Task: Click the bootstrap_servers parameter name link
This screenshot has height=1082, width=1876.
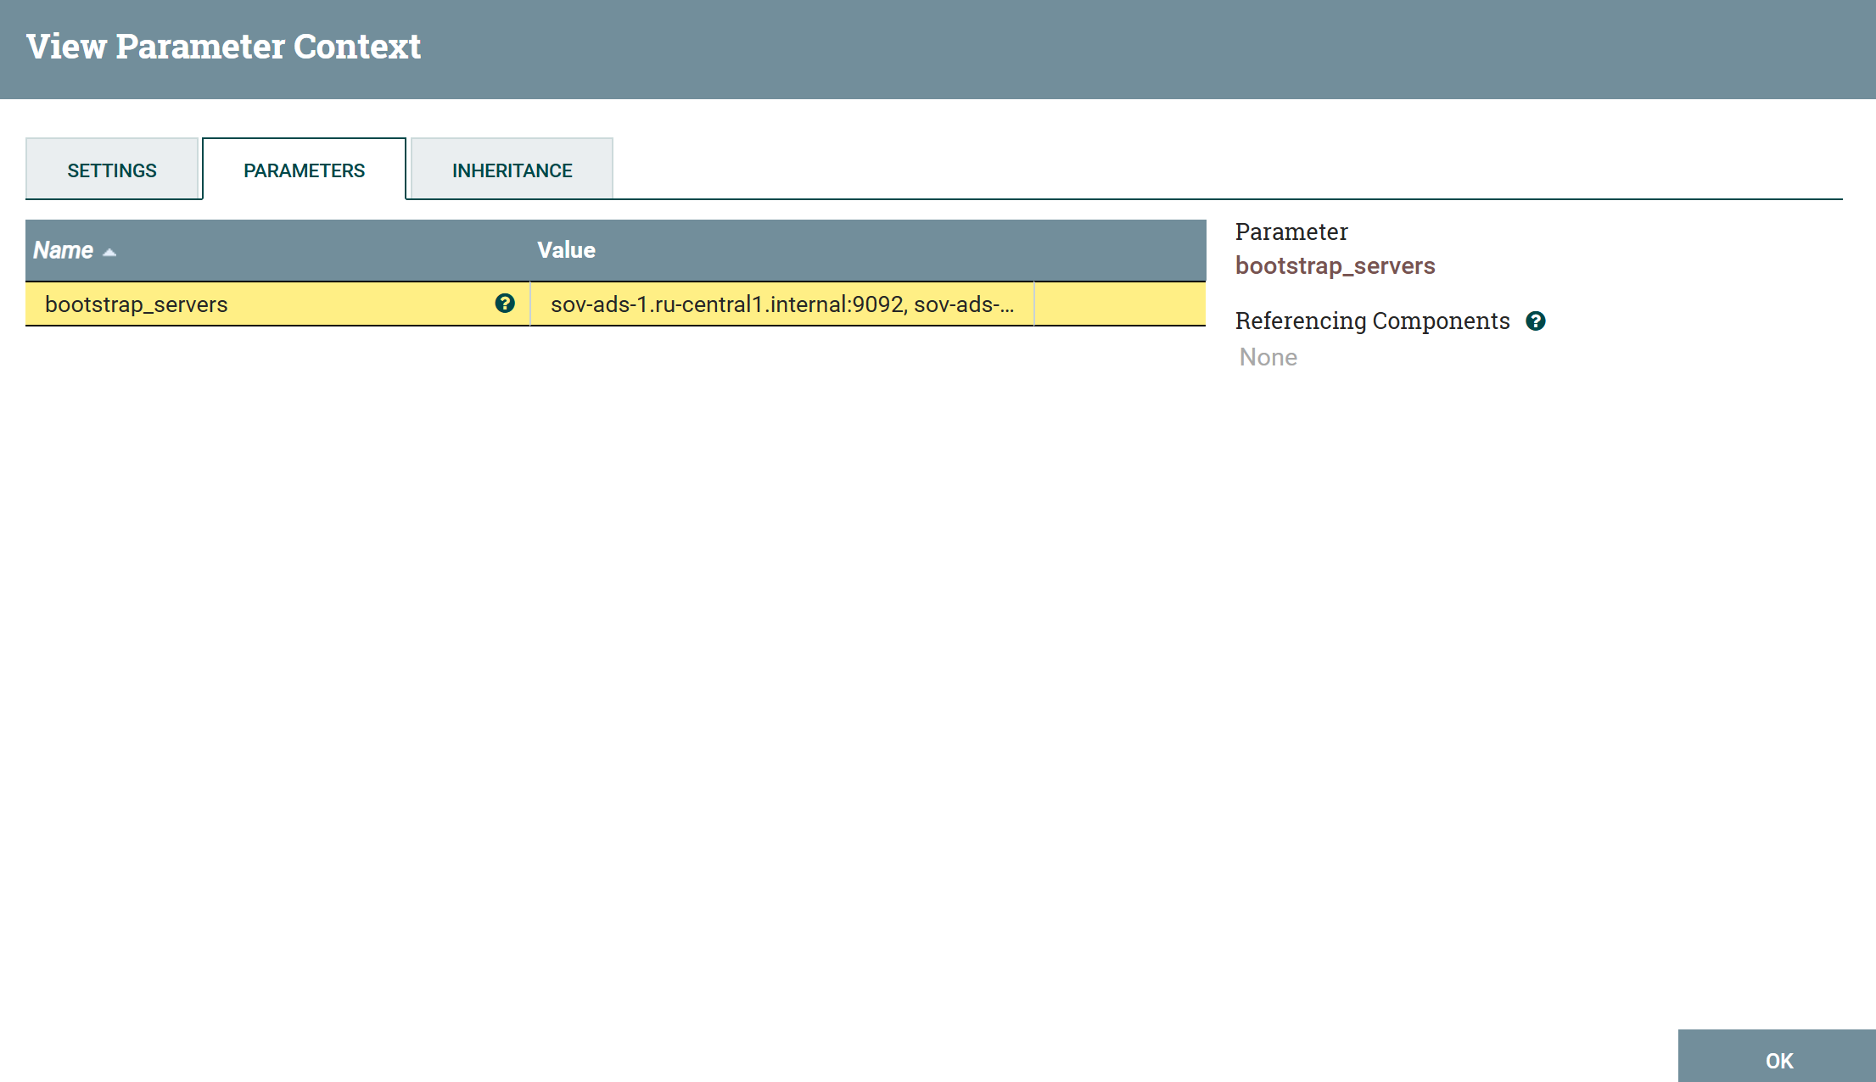Action: click(x=1336, y=265)
